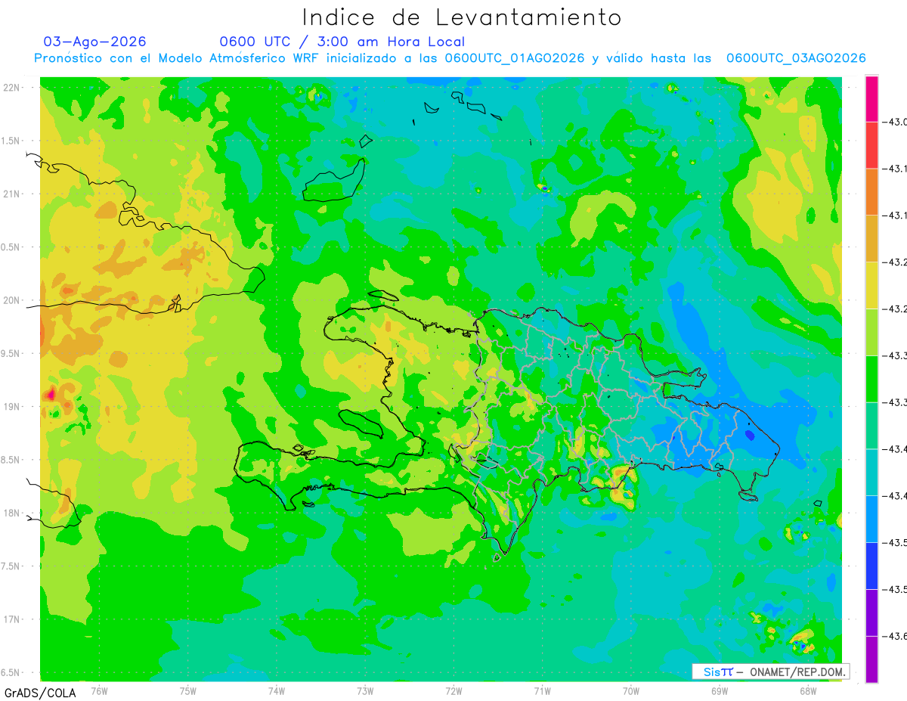Click the '76W' longitude label
Viewport: 907px width, 701px height.
point(99,690)
